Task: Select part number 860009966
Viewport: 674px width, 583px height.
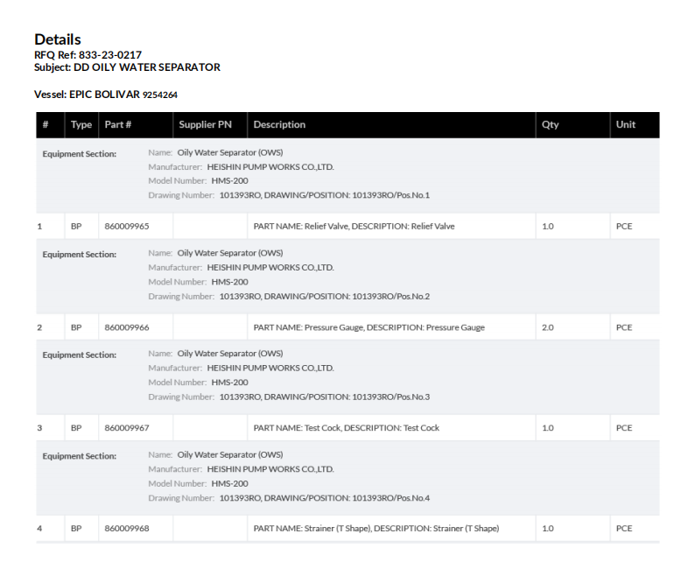Action: [x=127, y=327]
